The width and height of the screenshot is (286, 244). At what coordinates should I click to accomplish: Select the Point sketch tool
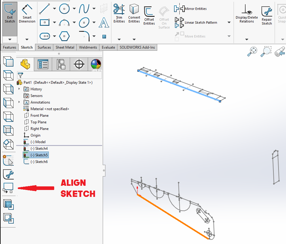click(104, 37)
